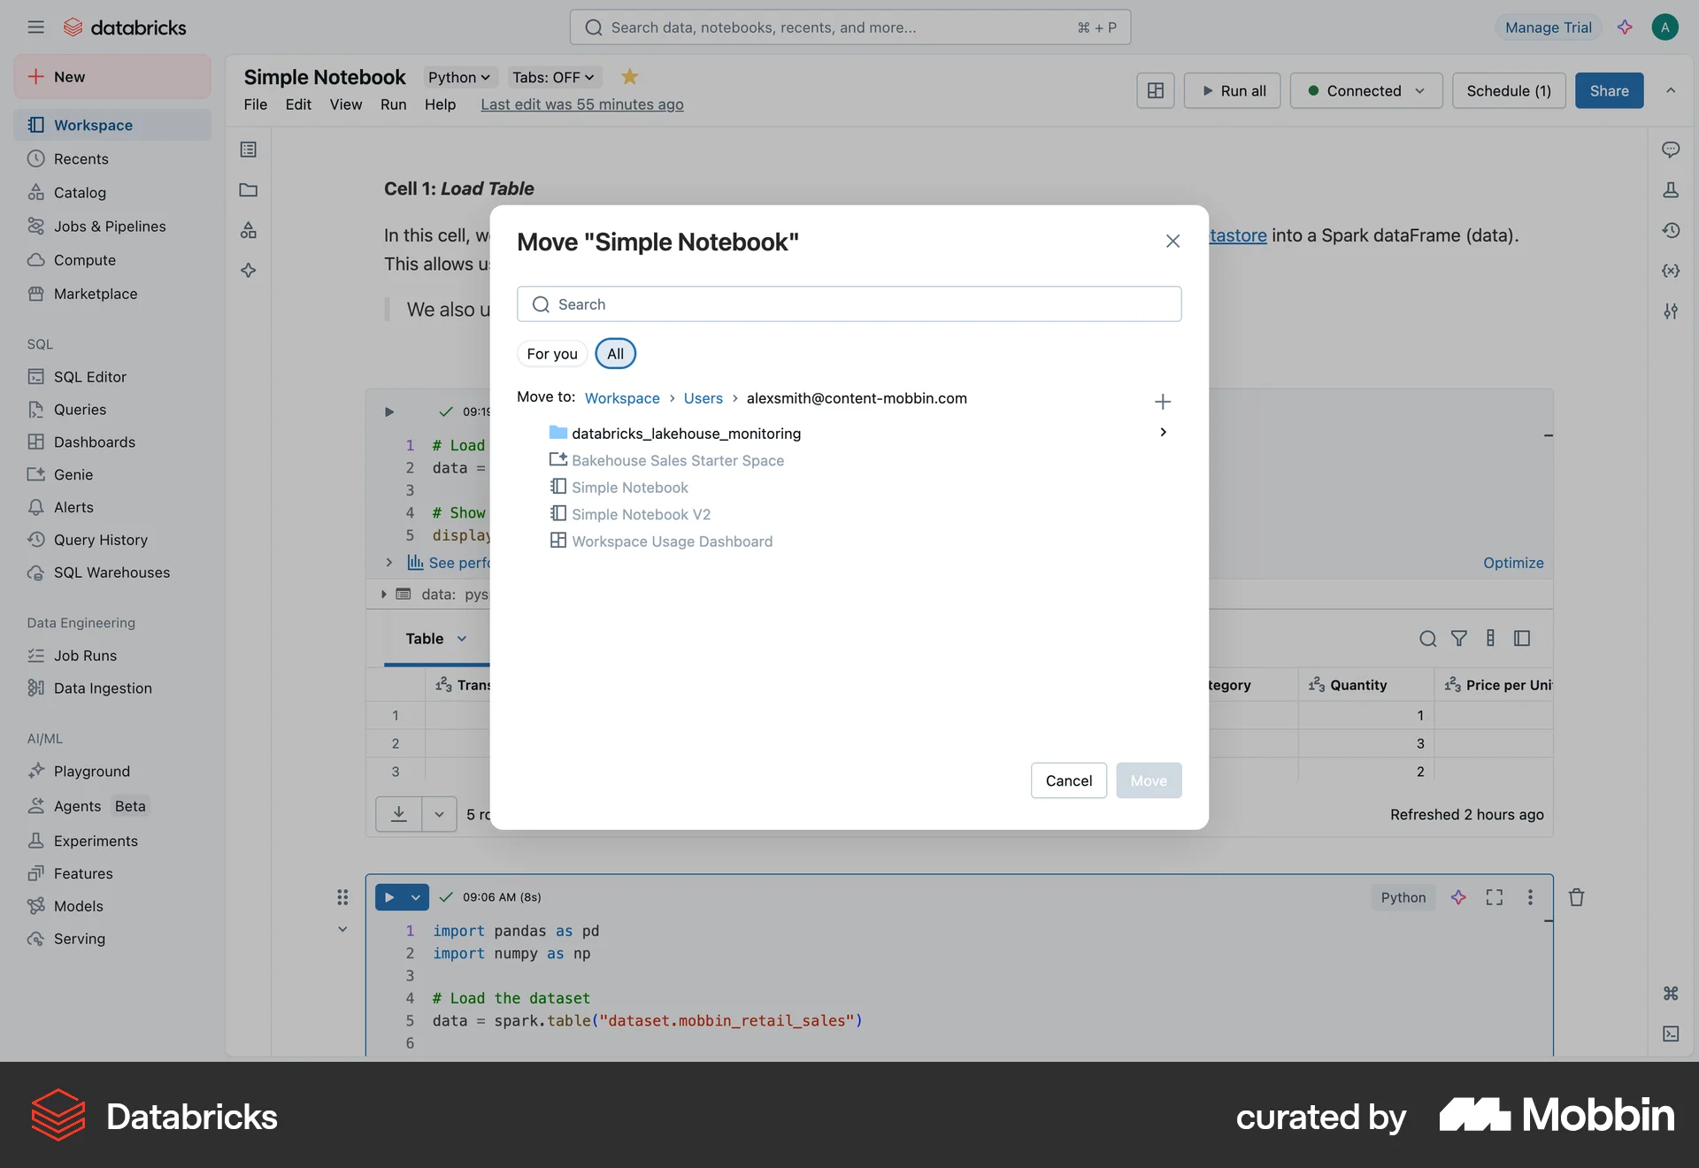Star the Simple Notebook

pyautogui.click(x=629, y=77)
